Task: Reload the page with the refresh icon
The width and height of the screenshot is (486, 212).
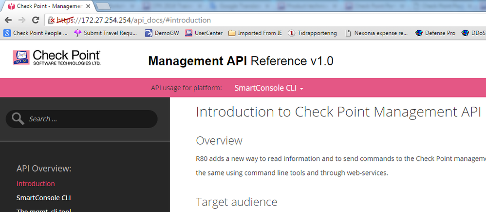Action: coord(36,20)
